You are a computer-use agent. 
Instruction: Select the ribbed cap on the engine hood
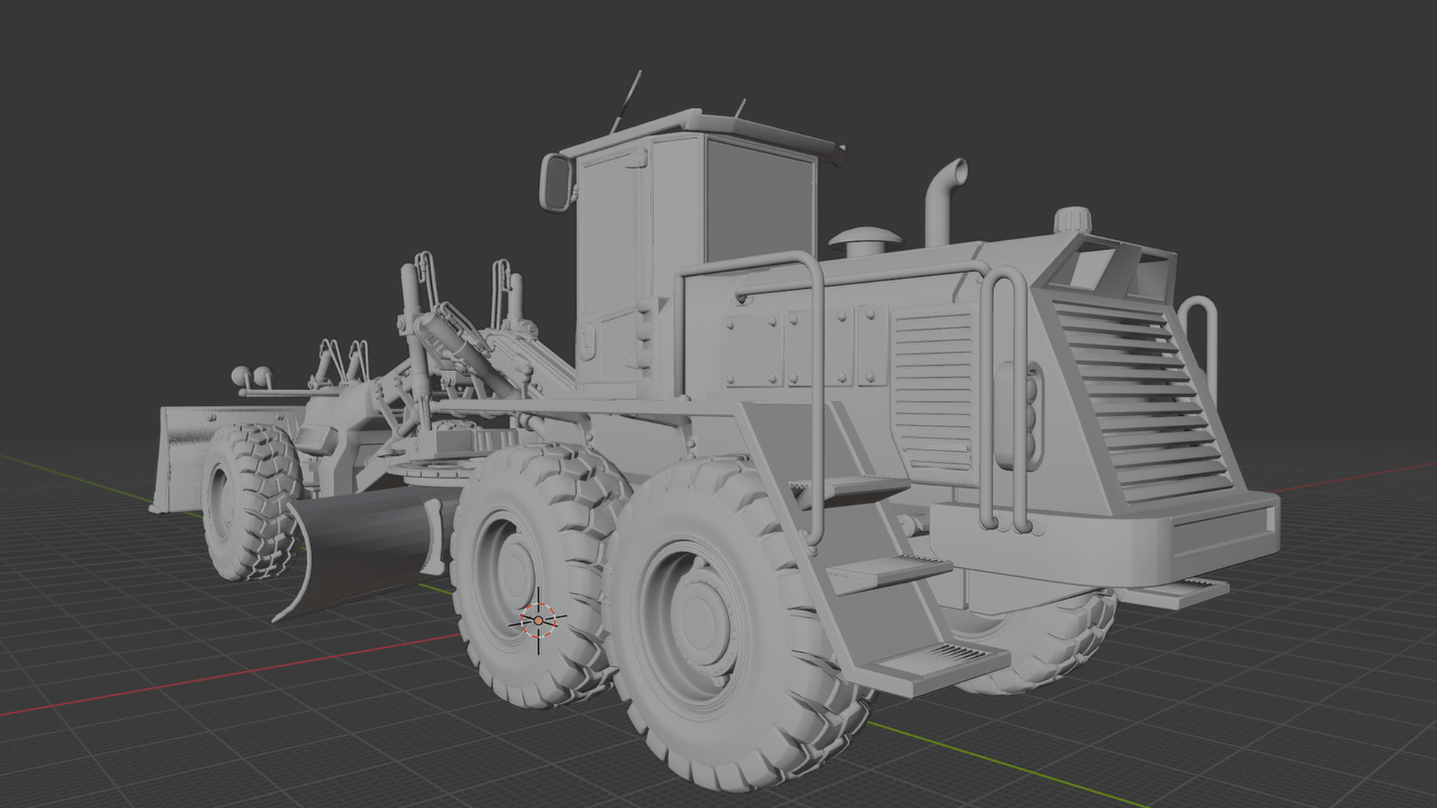(1073, 221)
